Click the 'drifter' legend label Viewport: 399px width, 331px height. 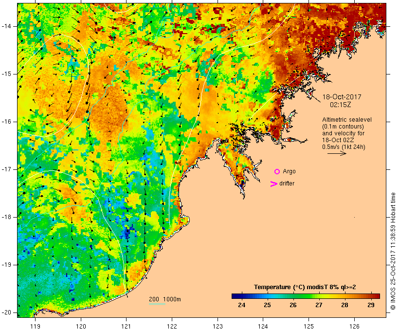click(287, 184)
